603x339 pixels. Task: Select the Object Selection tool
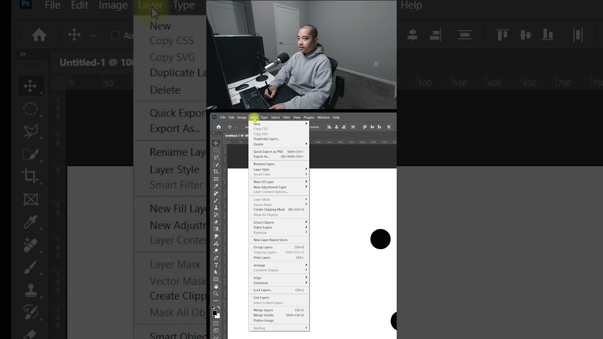(x=216, y=165)
